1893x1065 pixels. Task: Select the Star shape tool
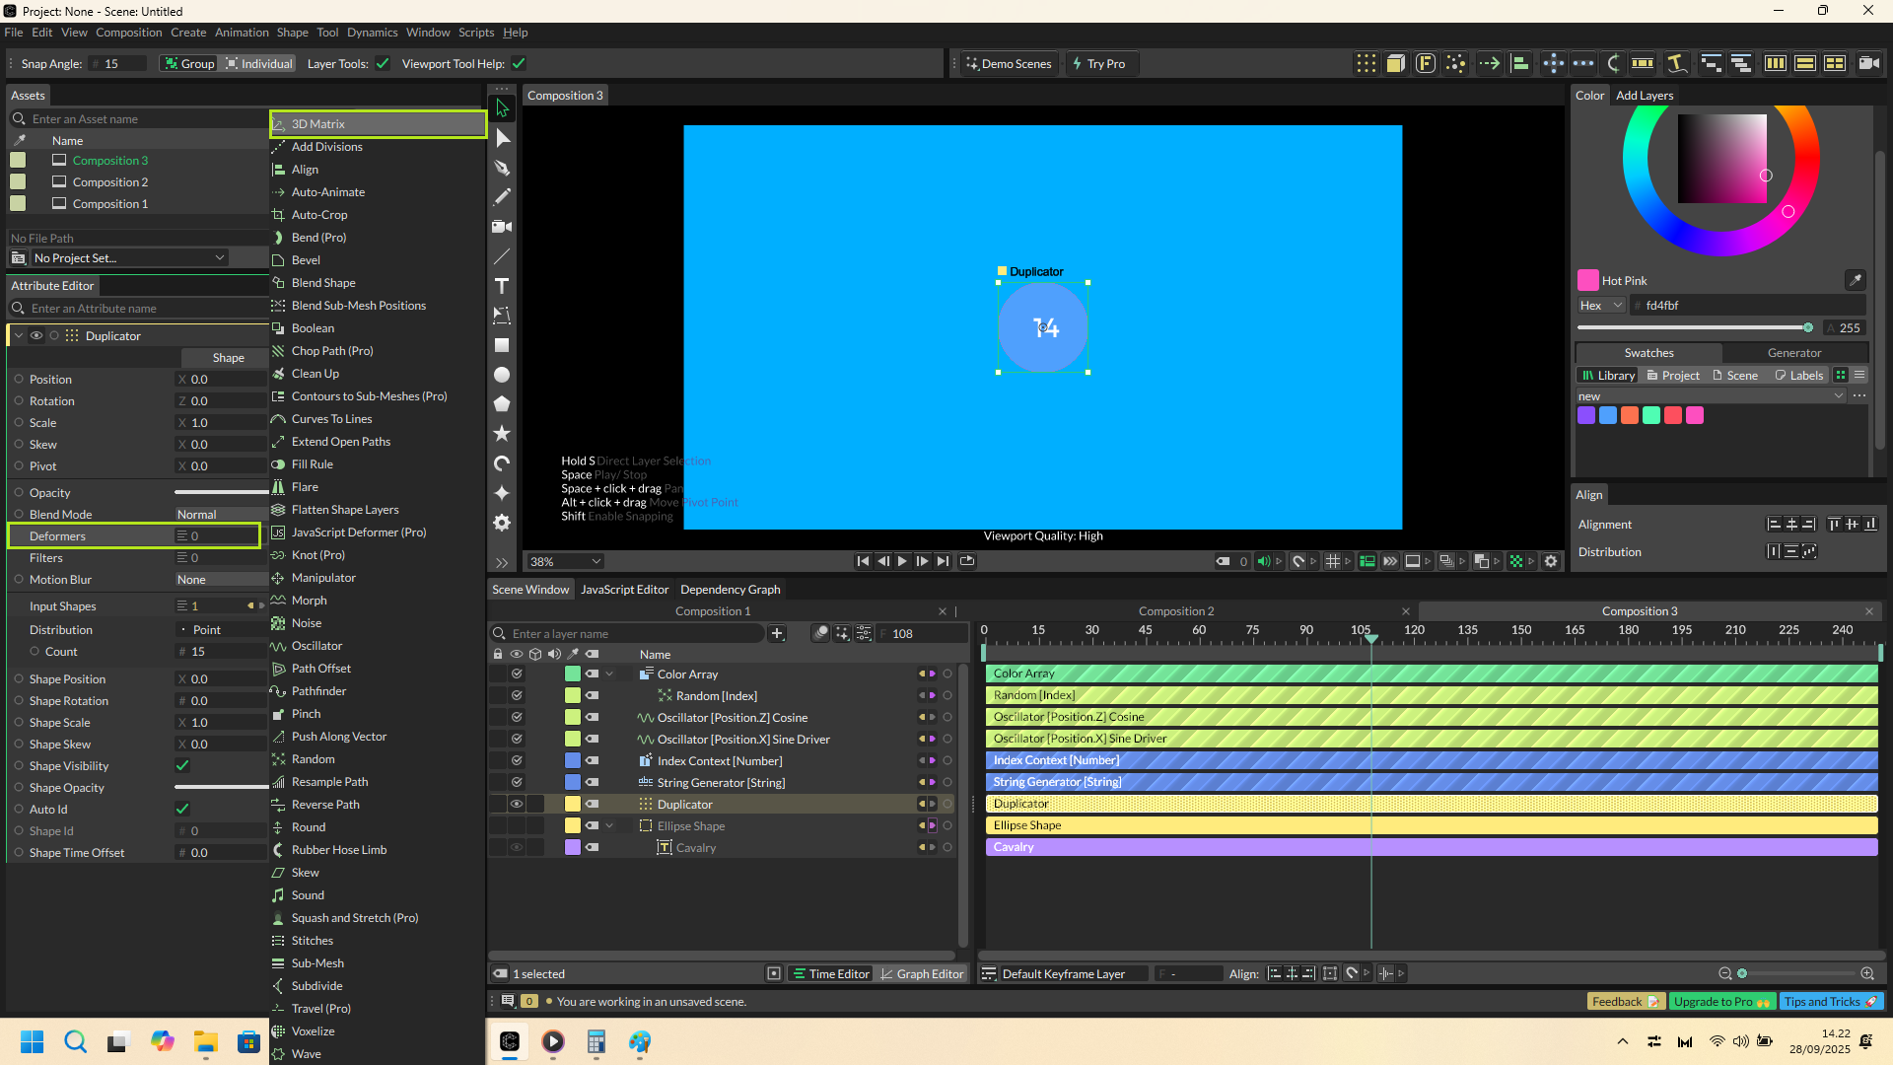pyautogui.click(x=502, y=434)
